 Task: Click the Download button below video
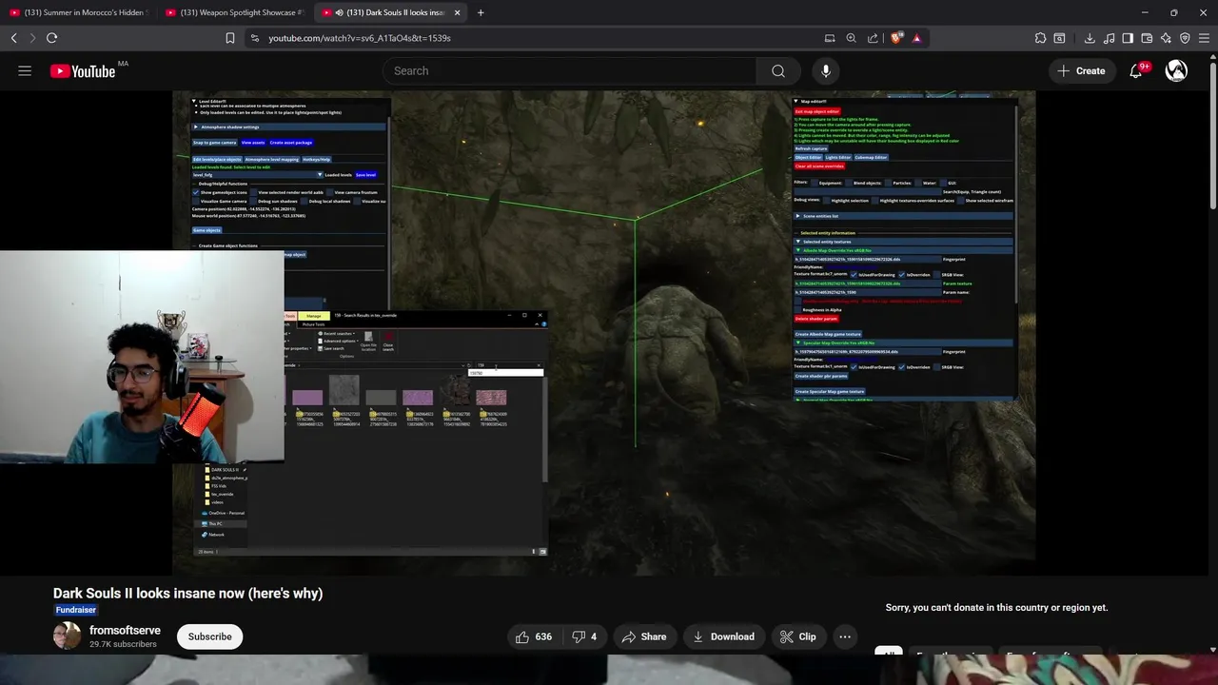click(723, 636)
